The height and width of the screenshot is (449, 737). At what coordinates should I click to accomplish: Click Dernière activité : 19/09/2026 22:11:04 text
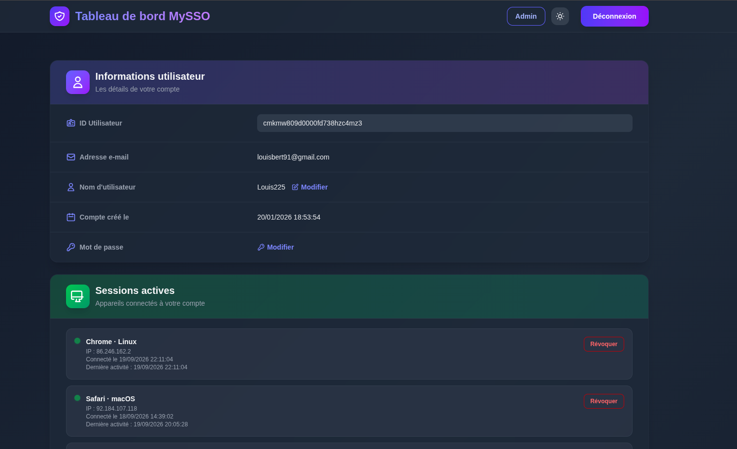[137, 367]
